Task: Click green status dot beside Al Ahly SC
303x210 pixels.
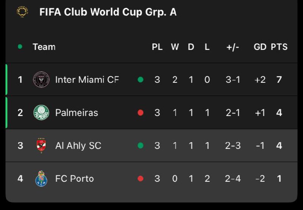Action: pos(141,145)
